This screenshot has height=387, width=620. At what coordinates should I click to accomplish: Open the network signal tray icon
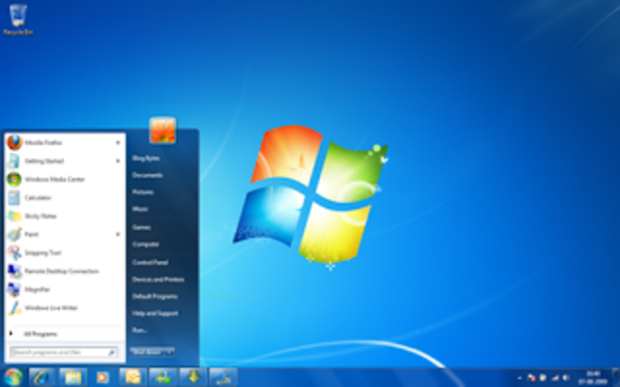555,378
